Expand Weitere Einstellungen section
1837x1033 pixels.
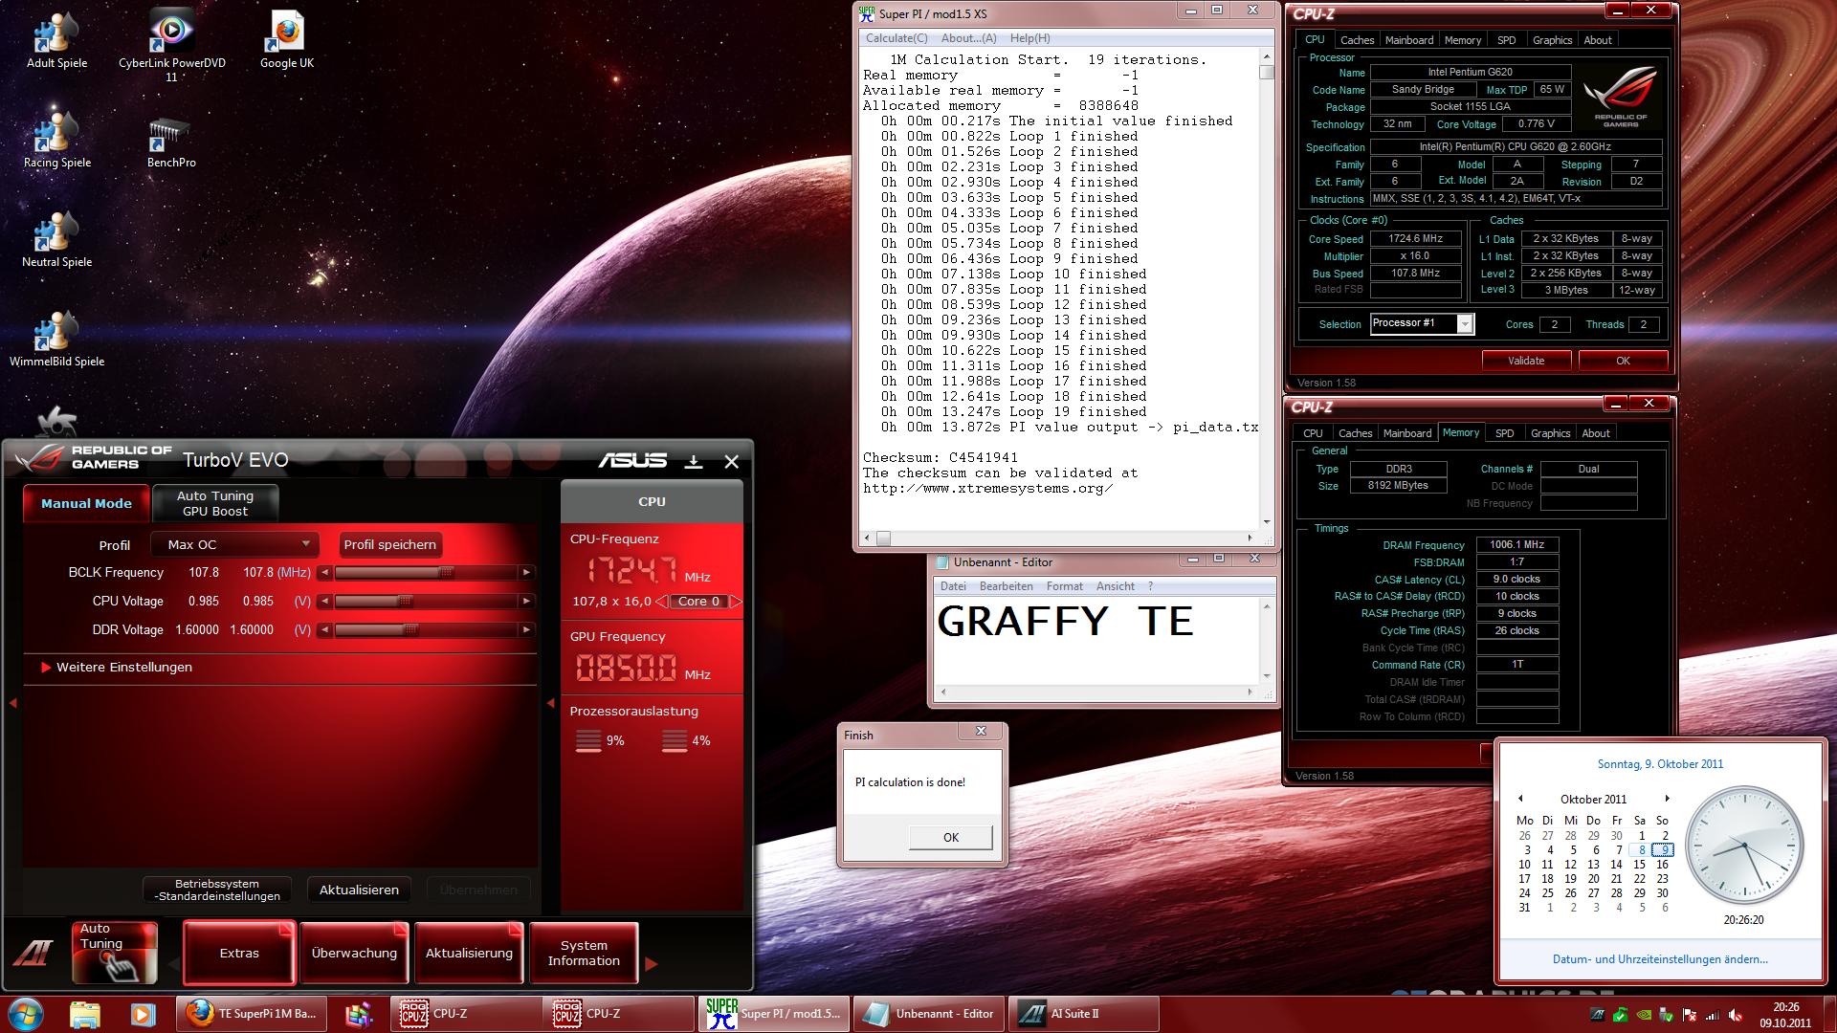pos(117,668)
